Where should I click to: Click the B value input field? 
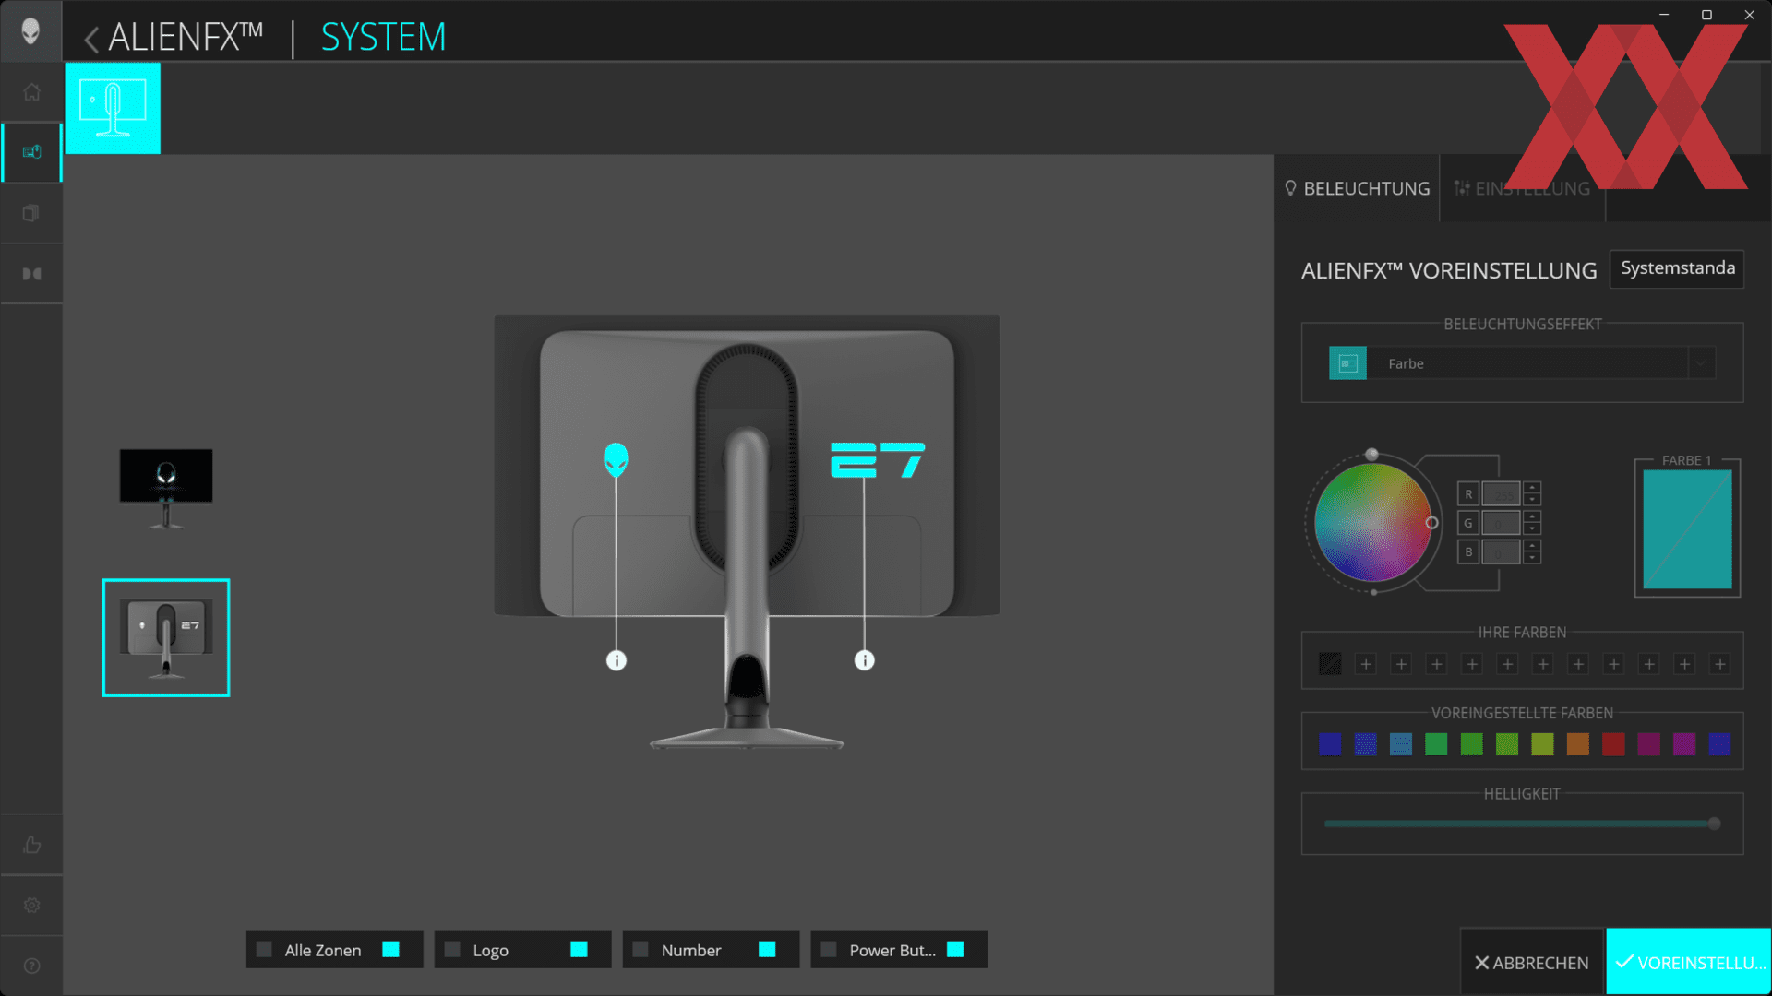coord(1501,551)
